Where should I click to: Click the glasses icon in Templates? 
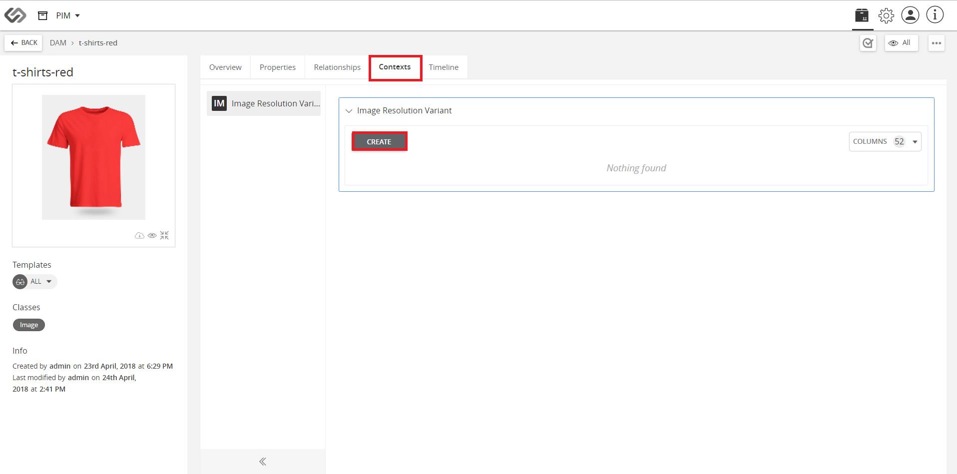coord(20,282)
